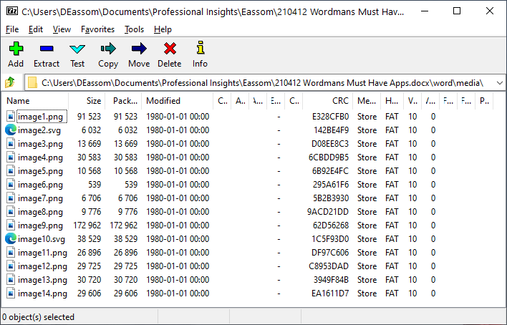The image size is (507, 325).
Task: Click the Edge icon of image2.svg
Action: point(11,130)
